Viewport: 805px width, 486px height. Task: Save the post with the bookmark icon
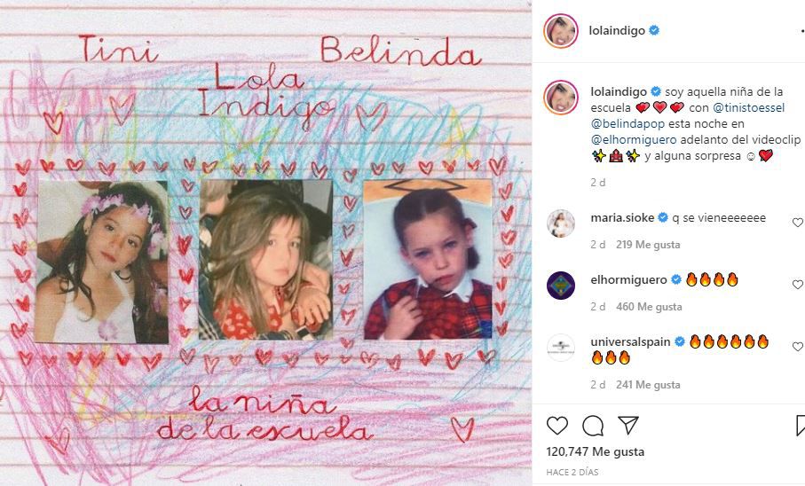tap(801, 426)
